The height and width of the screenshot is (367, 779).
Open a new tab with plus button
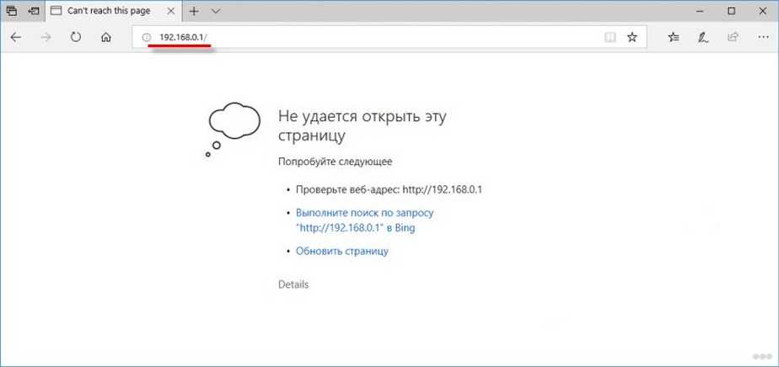(x=194, y=12)
